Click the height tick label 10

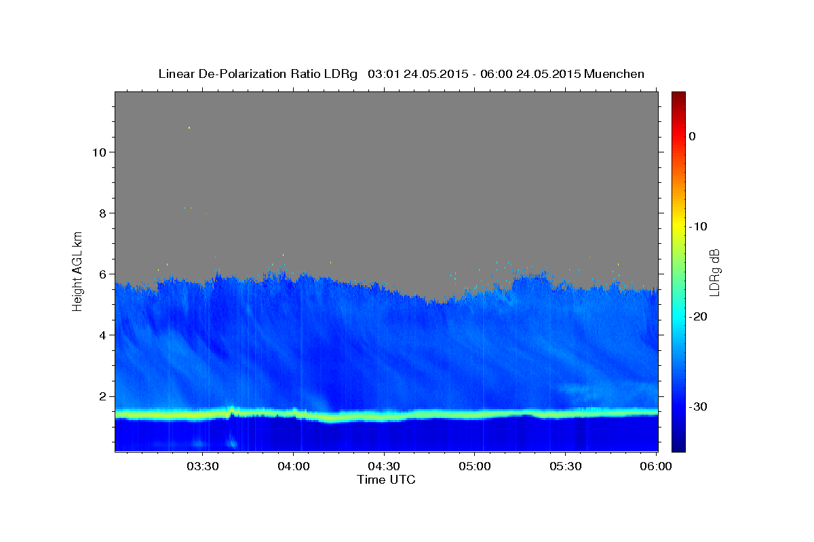(x=99, y=152)
